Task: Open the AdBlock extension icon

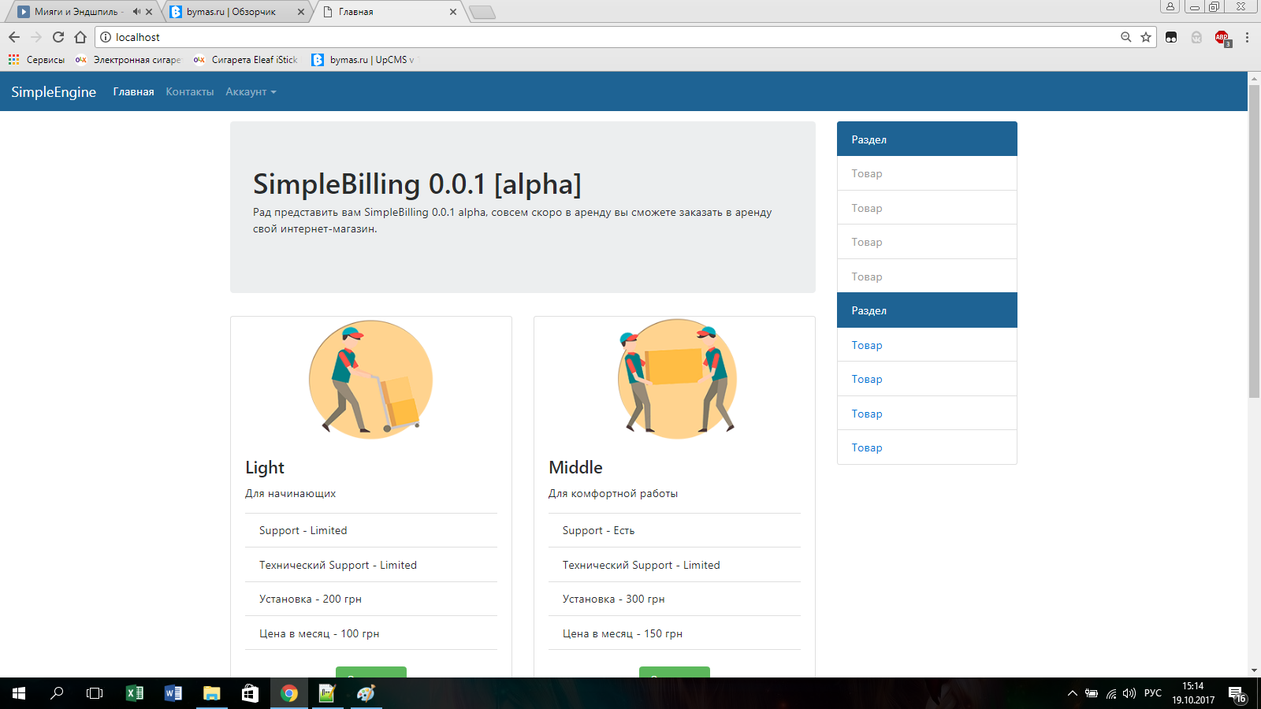Action: pos(1222,37)
